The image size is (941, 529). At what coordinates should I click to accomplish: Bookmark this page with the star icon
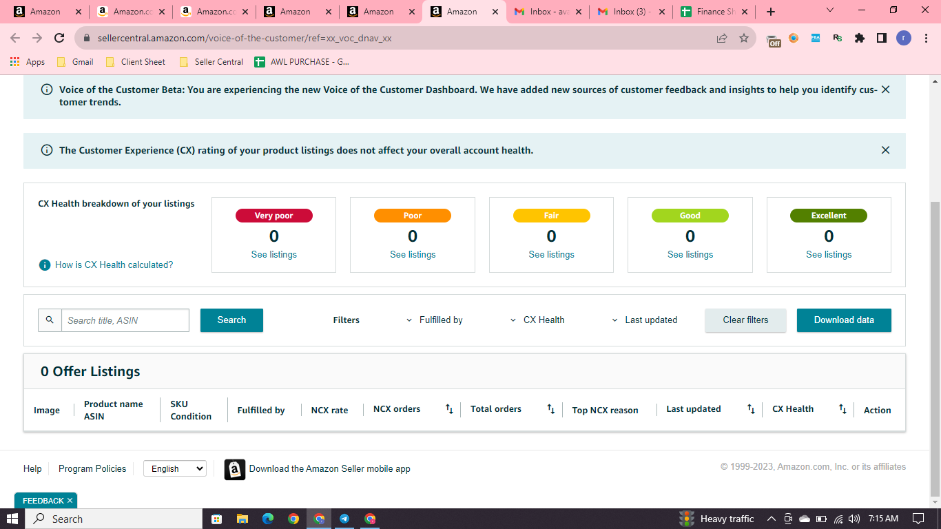point(744,39)
